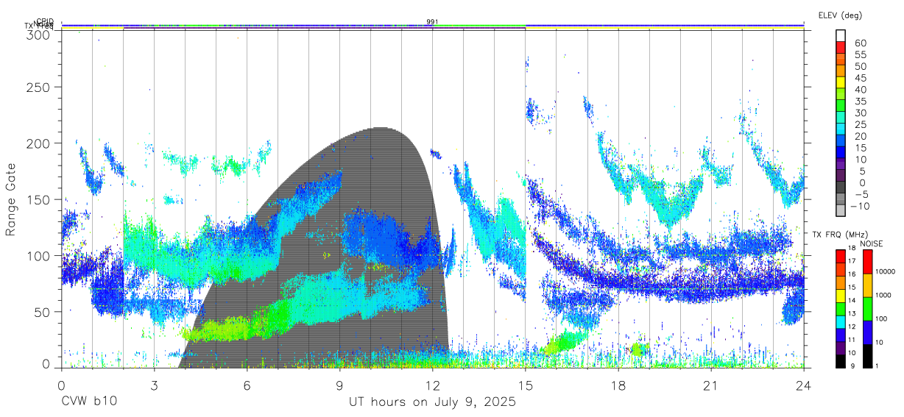This screenshot has width=904, height=417.
Task: Click the '991' CPID value at the top
Action: pos(432,22)
